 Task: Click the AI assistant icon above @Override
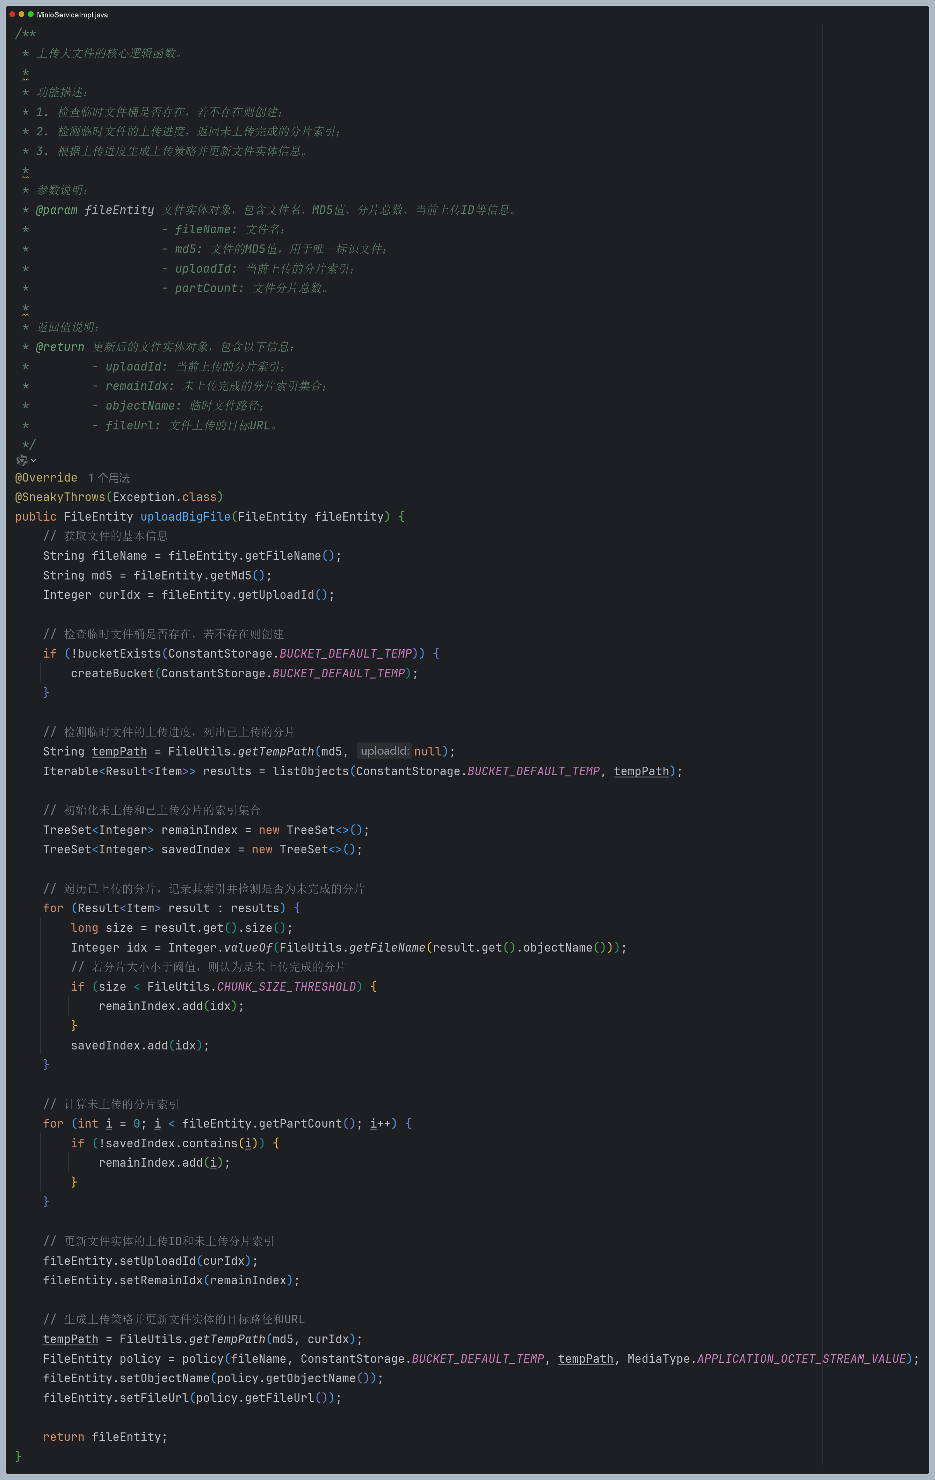click(22, 460)
